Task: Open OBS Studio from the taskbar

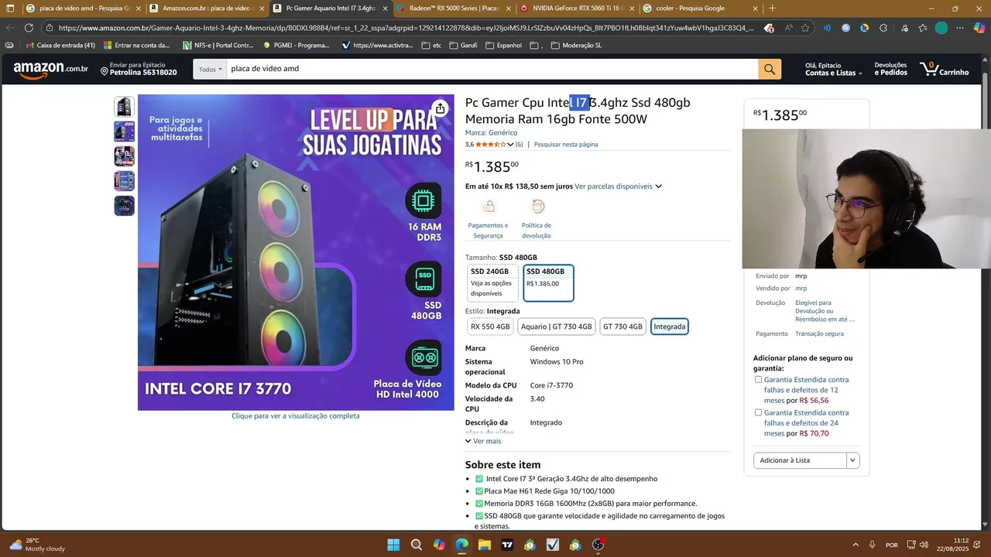Action: (598, 545)
